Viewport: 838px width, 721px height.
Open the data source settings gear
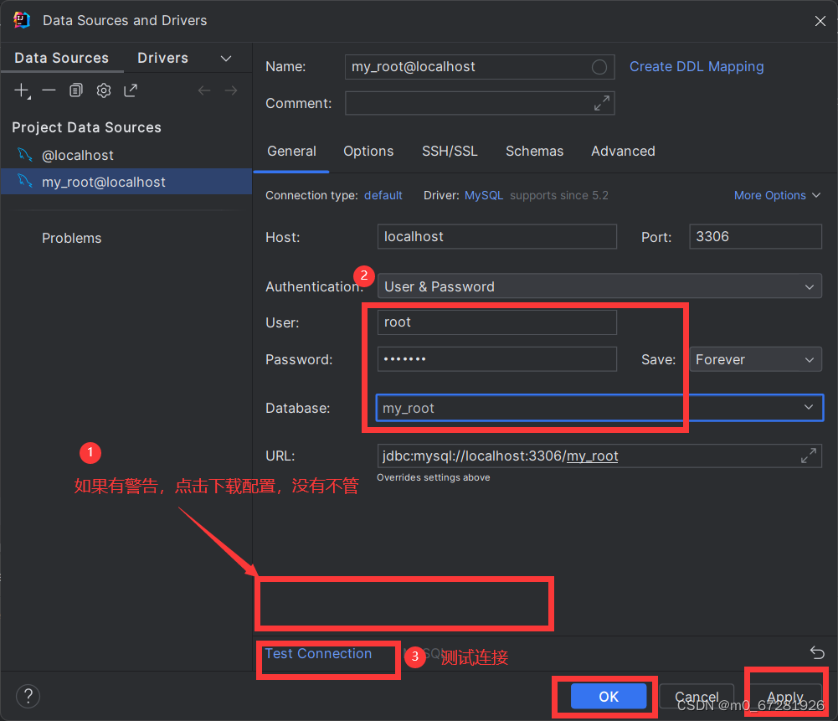coord(103,90)
